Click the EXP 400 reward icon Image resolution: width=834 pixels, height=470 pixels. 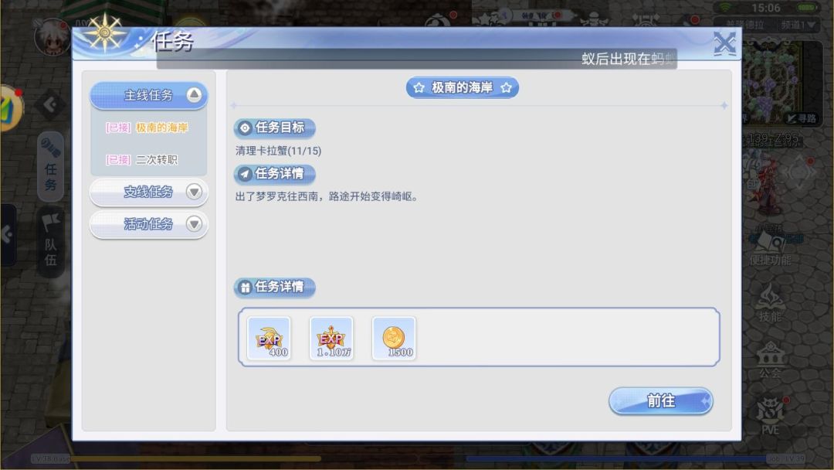270,338
